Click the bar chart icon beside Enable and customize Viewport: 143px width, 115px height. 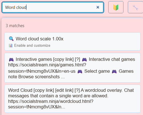[10, 46]
